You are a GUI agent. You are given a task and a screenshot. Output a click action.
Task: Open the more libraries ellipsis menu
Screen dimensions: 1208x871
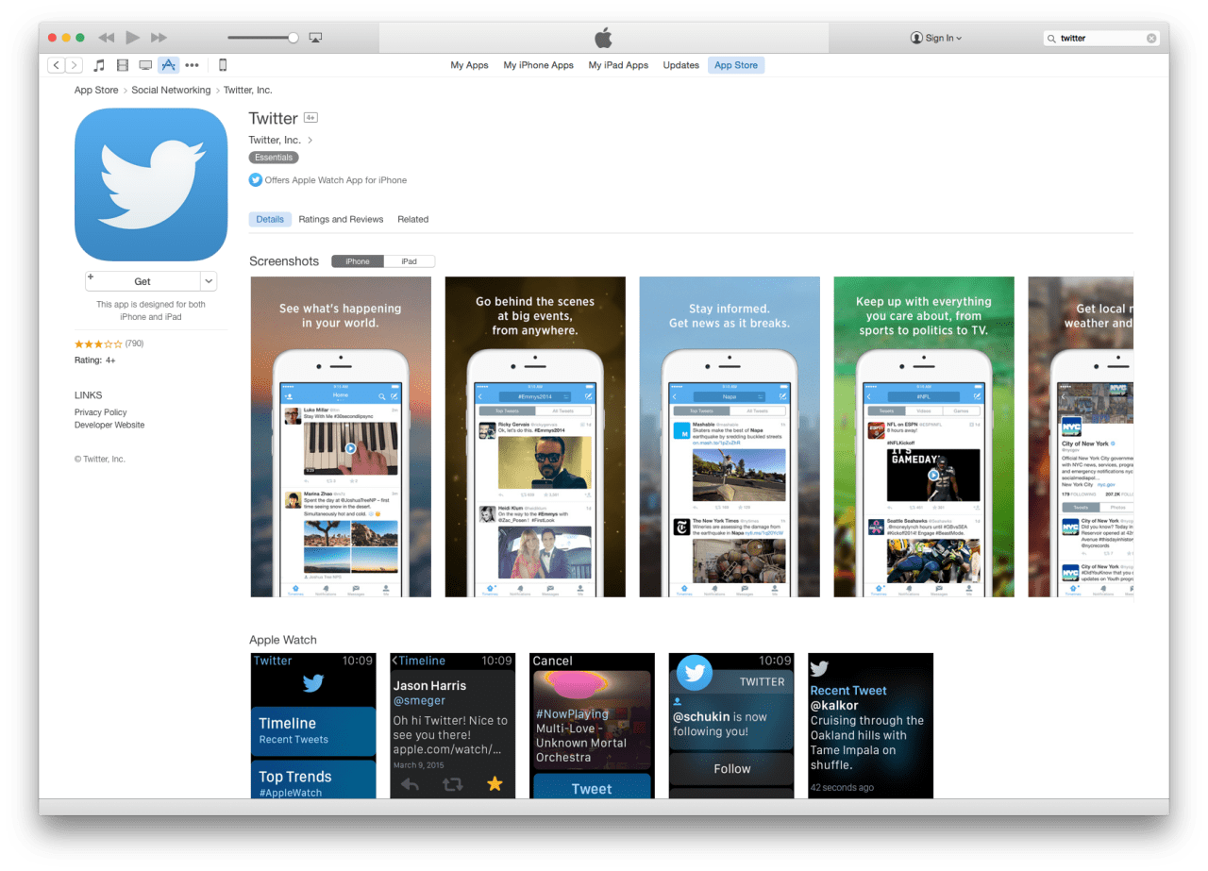pyautogui.click(x=193, y=65)
